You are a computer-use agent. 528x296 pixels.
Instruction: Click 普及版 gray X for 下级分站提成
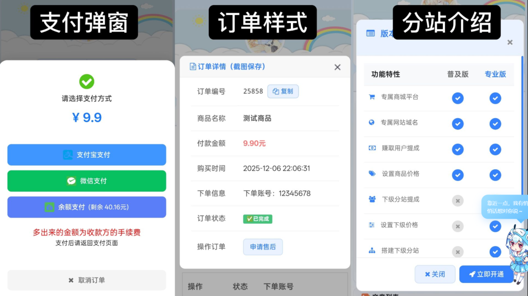(458, 201)
